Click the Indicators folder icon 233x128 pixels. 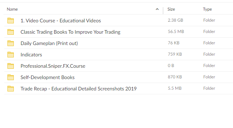click(x=11, y=55)
